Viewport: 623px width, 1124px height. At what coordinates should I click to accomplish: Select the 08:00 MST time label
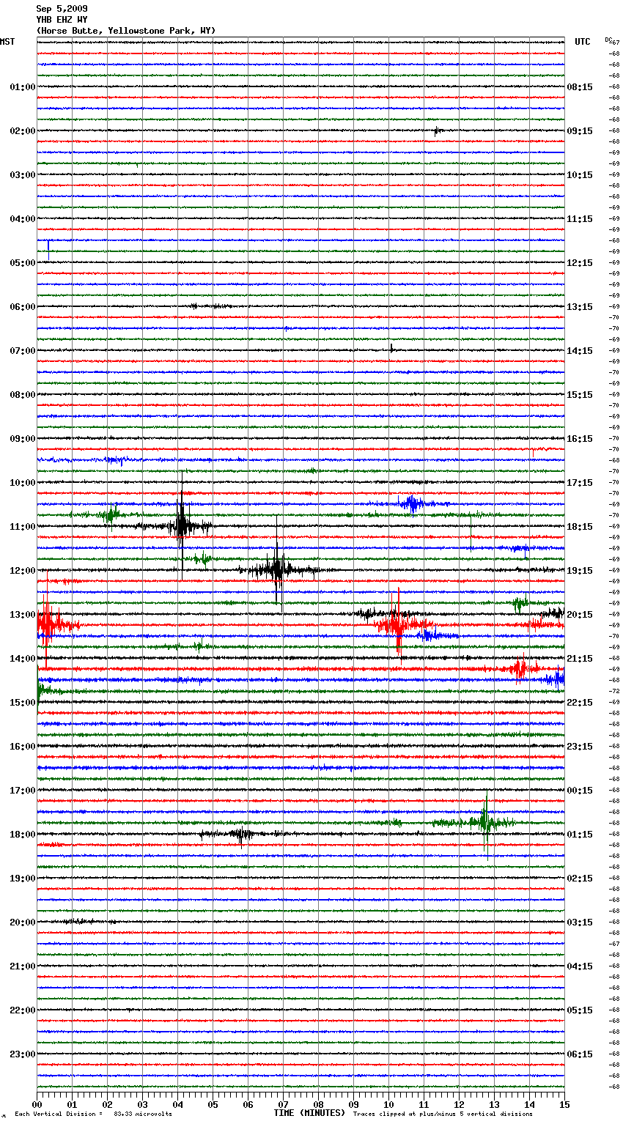[x=23, y=395]
